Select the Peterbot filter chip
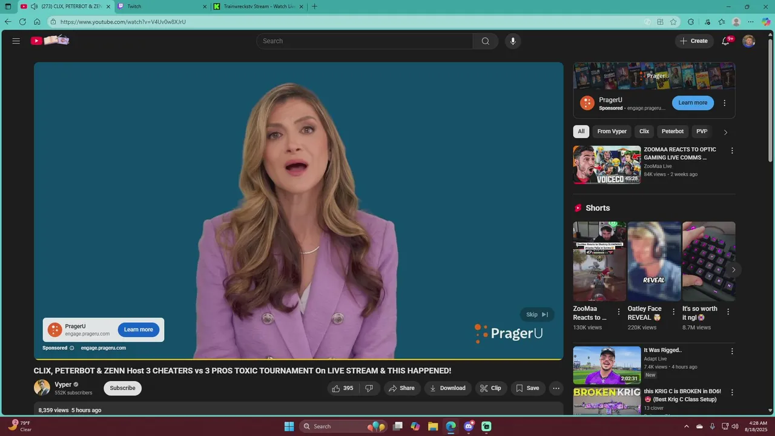 [673, 131]
